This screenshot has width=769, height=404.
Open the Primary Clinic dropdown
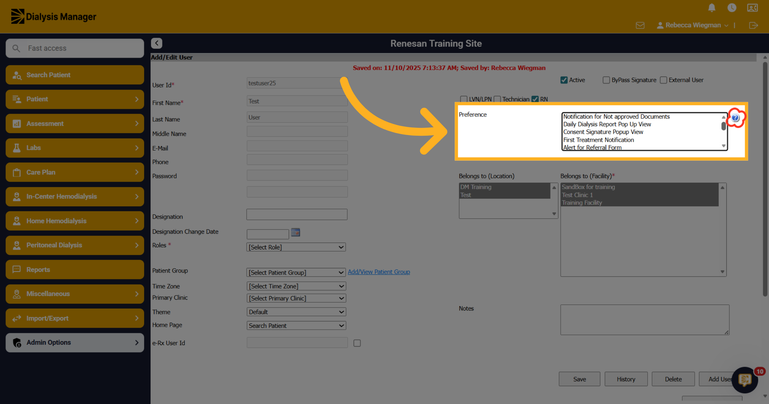tap(296, 298)
